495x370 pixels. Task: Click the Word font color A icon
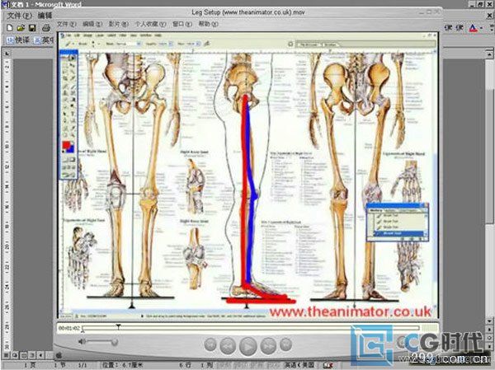[473, 28]
